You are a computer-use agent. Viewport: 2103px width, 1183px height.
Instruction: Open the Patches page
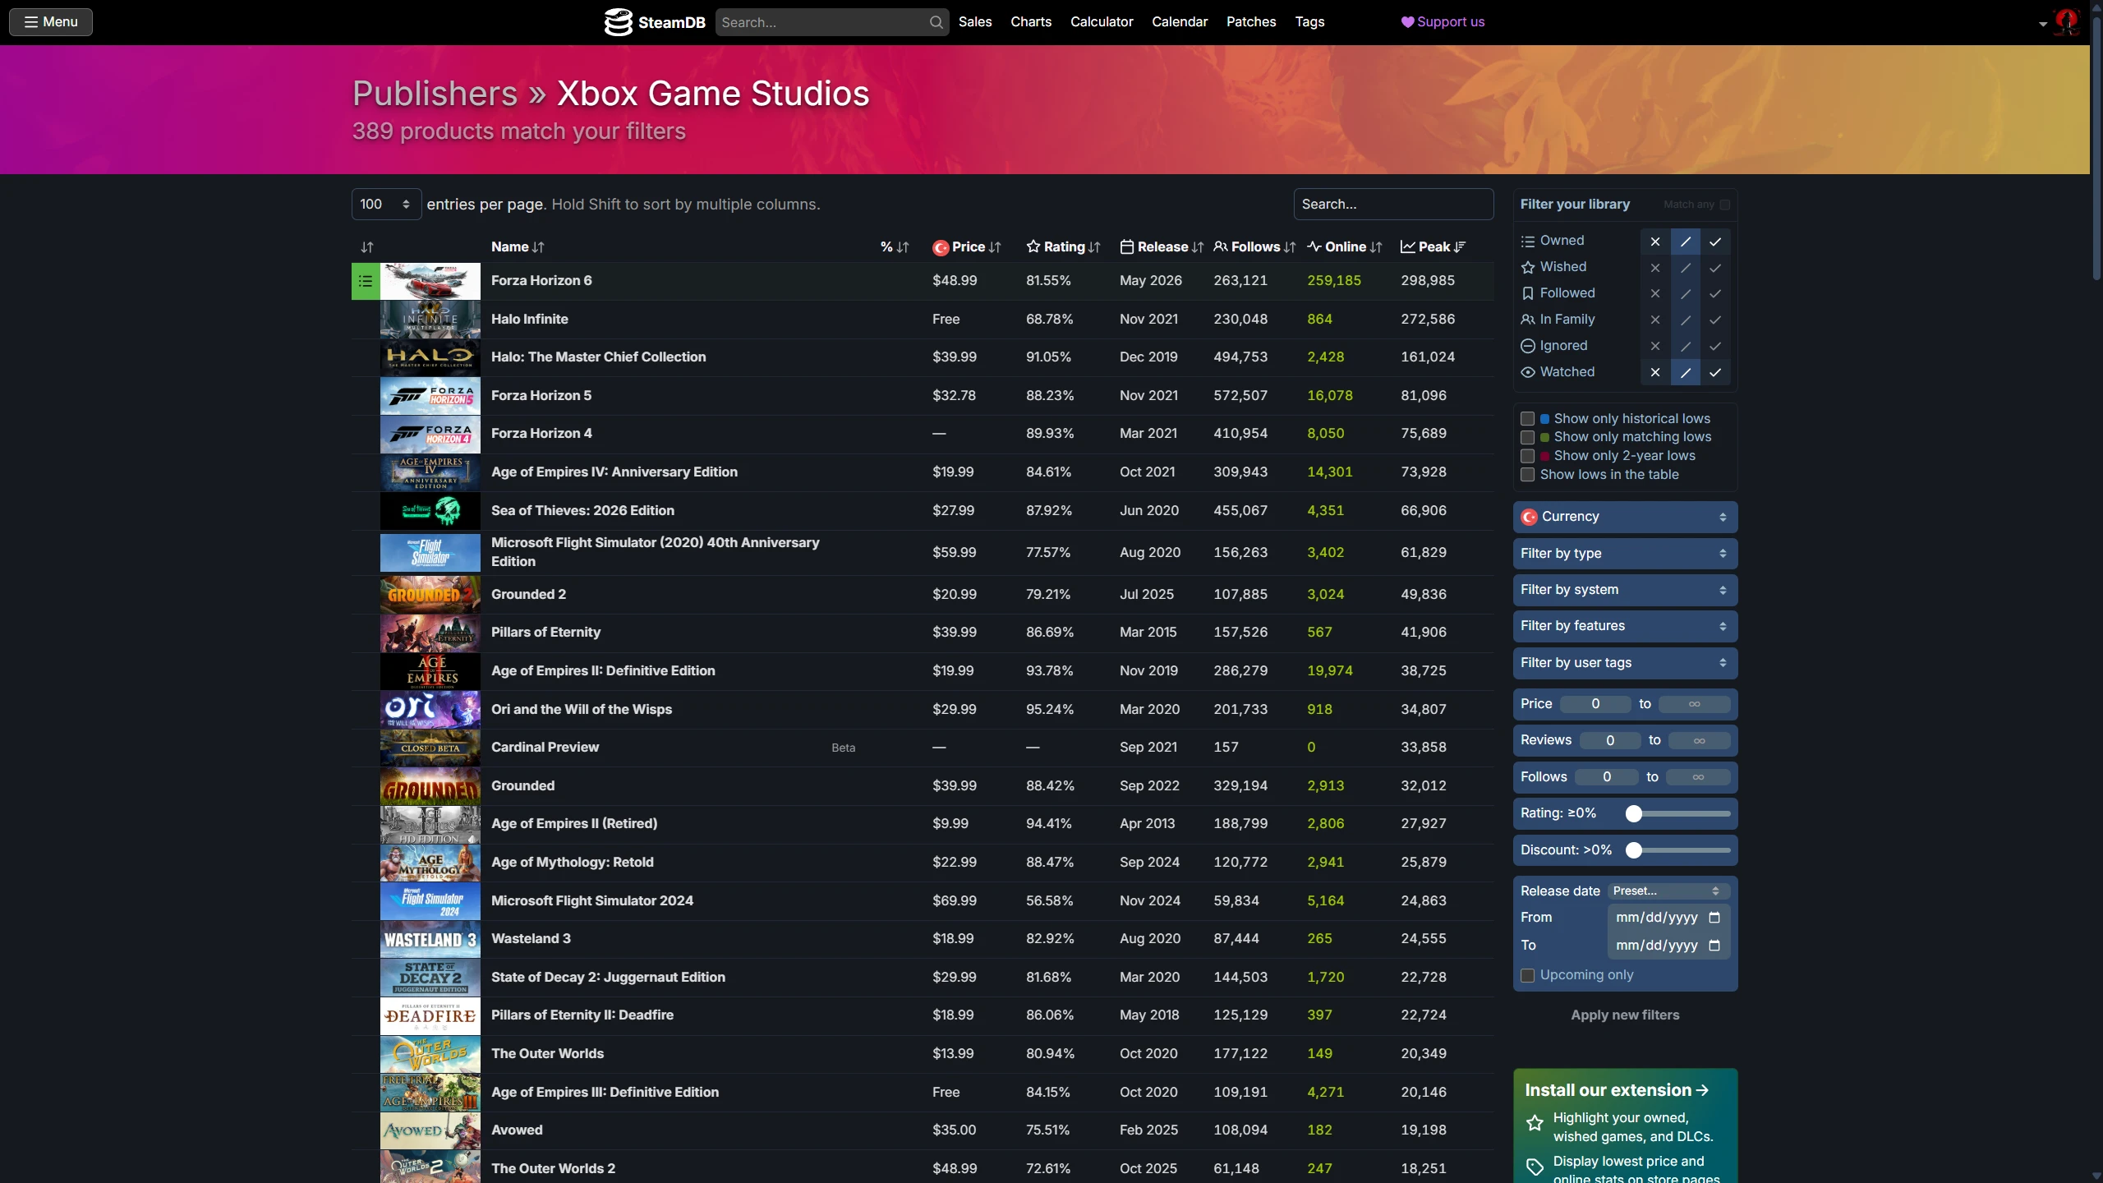point(1251,22)
